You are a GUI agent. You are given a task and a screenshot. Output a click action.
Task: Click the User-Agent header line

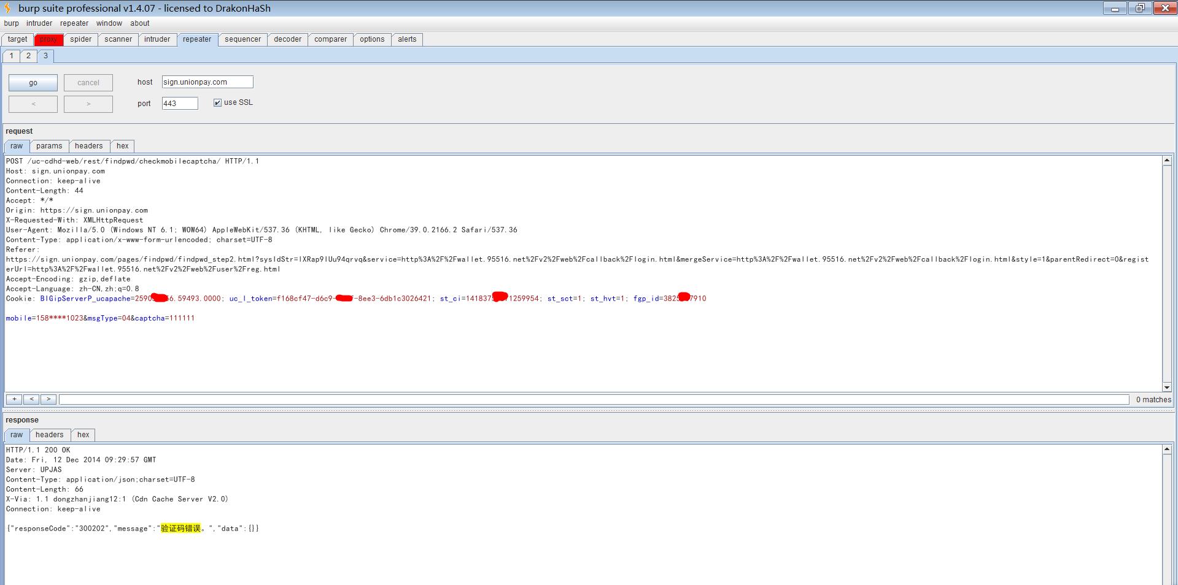(x=262, y=230)
